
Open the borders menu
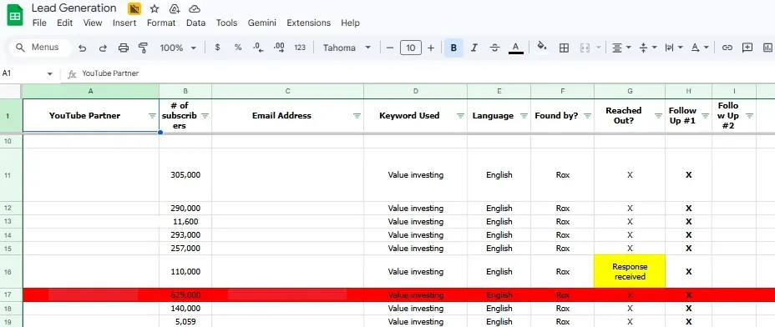(x=564, y=48)
